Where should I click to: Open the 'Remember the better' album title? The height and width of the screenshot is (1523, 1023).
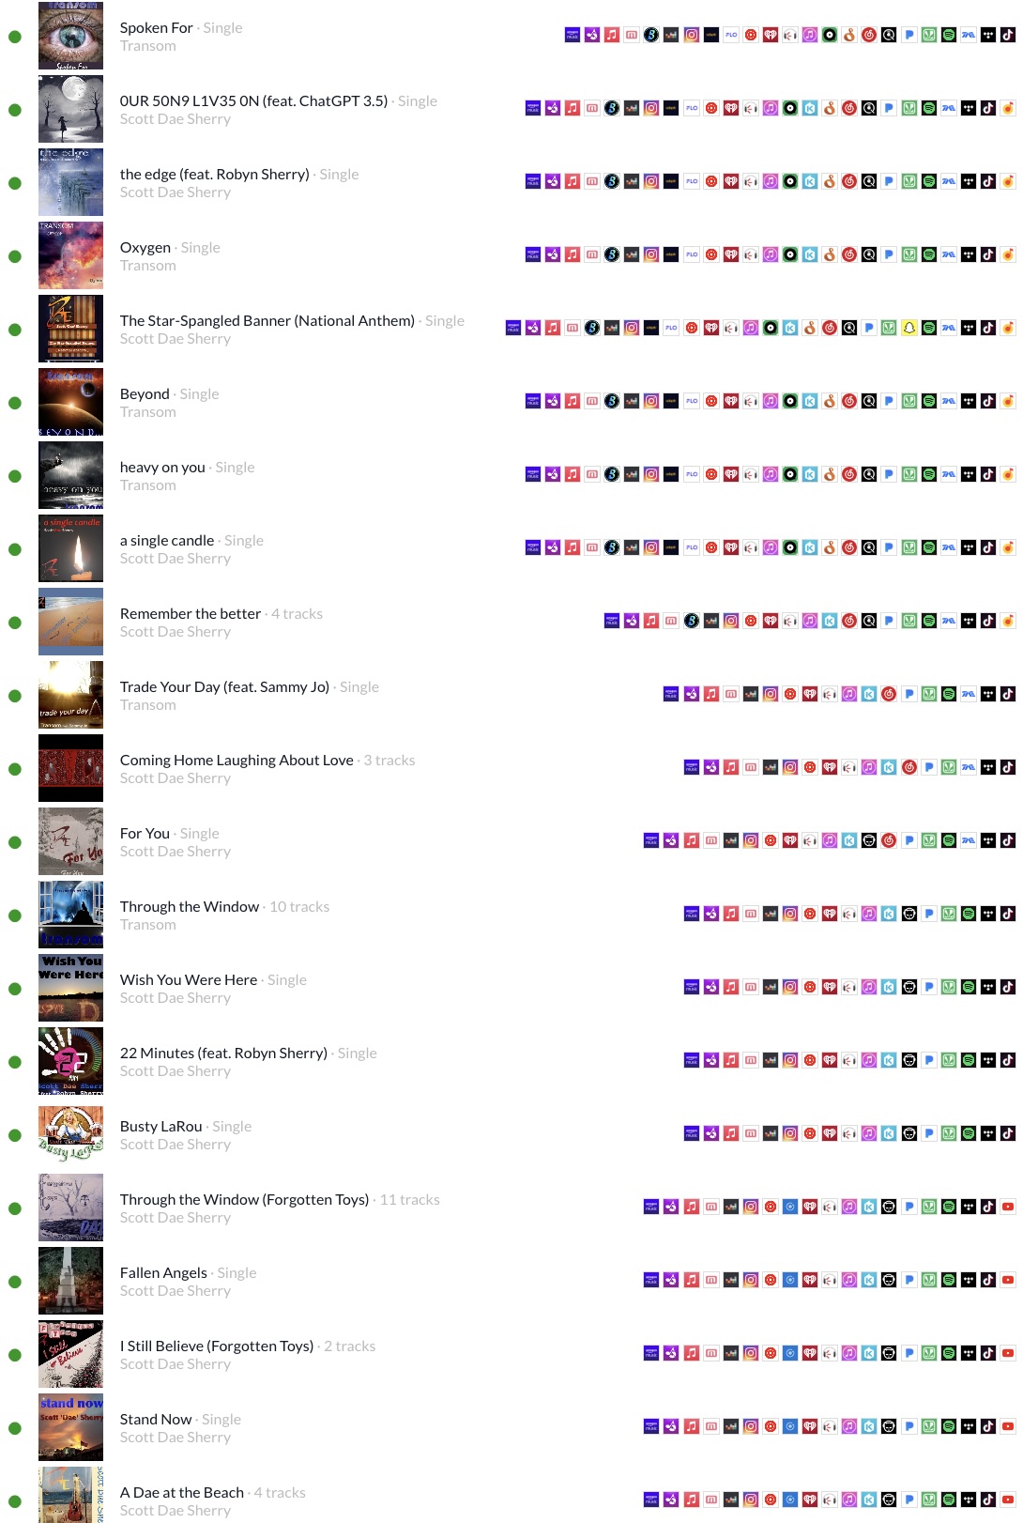click(x=191, y=614)
